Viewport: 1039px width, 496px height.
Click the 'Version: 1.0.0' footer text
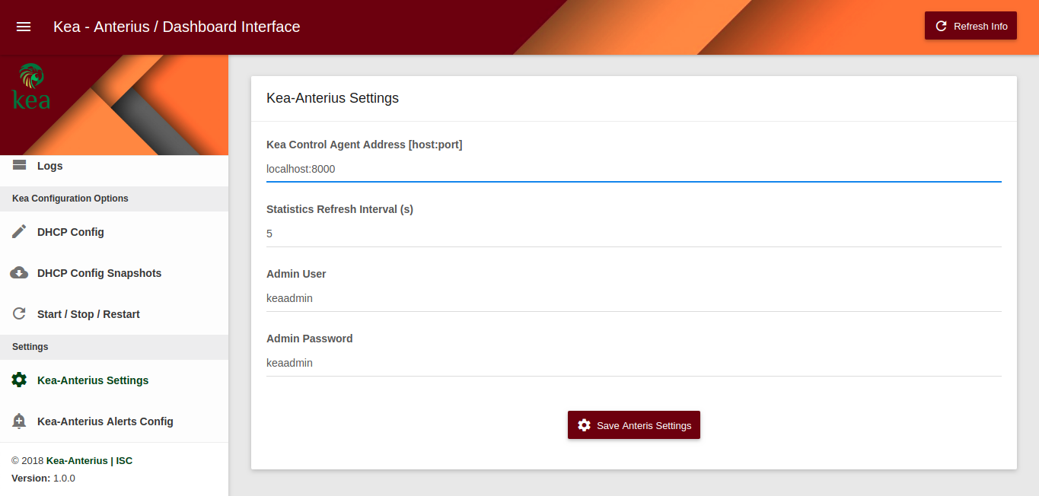(43, 479)
